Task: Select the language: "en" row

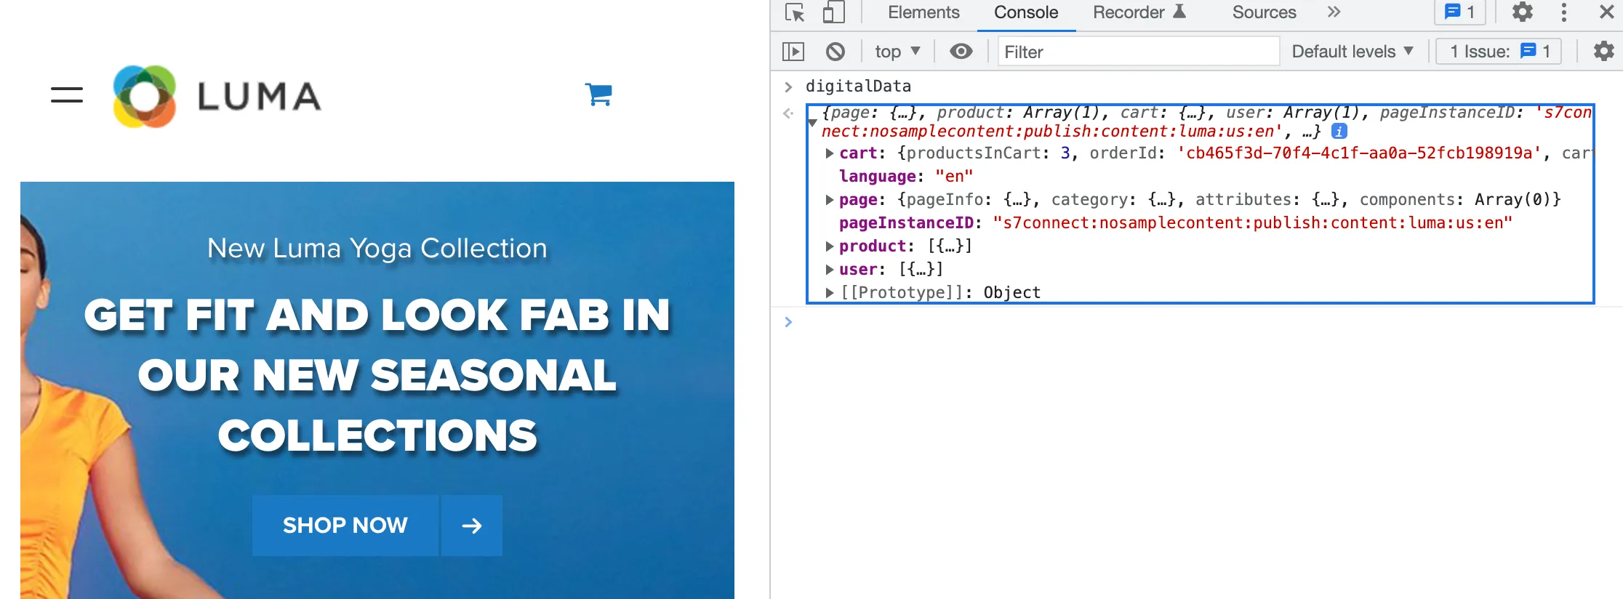Action: click(906, 177)
